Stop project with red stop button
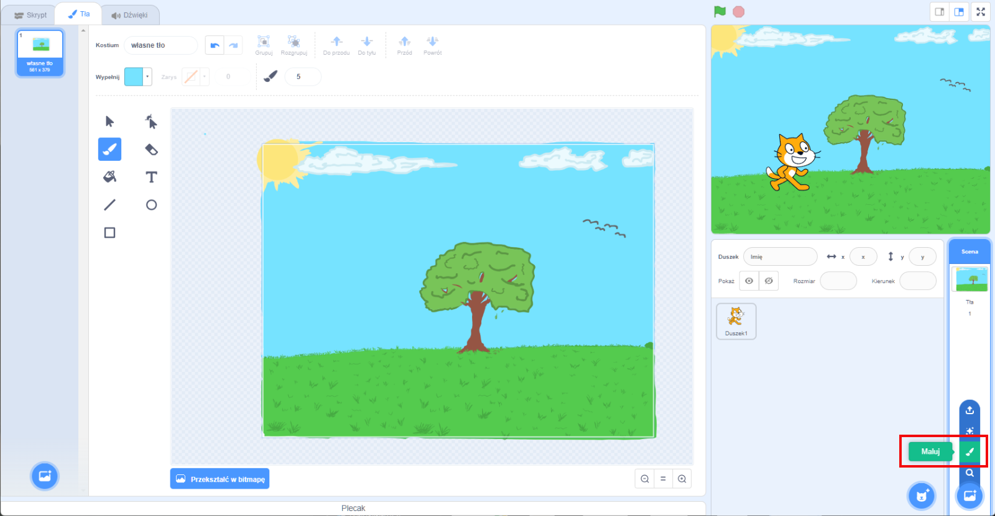 click(738, 12)
